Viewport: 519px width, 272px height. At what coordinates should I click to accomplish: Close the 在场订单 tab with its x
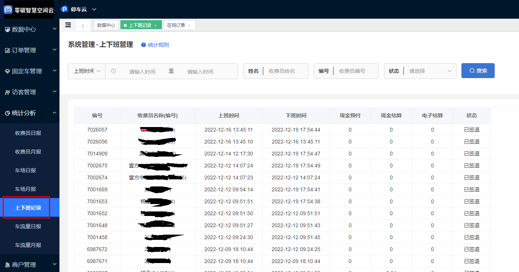click(189, 25)
